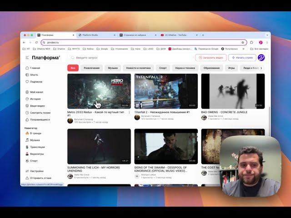Open Shorts in the sidebar
The width and height of the screenshot is (291, 218).
pyautogui.click(x=32, y=75)
